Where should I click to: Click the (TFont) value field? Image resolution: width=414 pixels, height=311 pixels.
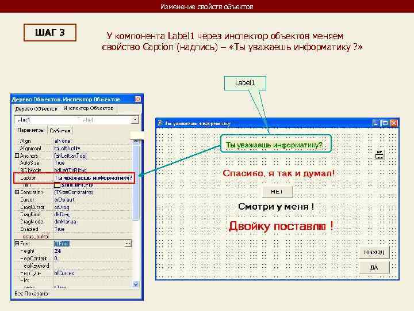(89, 243)
